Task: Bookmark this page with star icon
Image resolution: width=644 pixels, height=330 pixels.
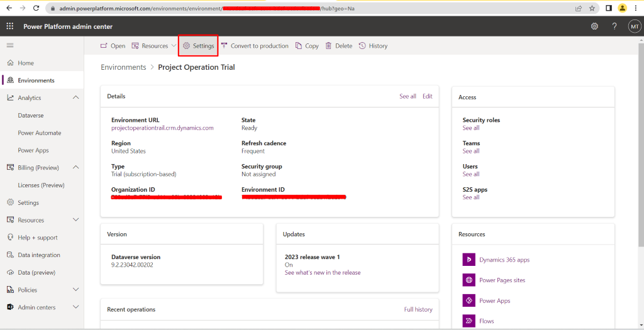Action: tap(592, 8)
